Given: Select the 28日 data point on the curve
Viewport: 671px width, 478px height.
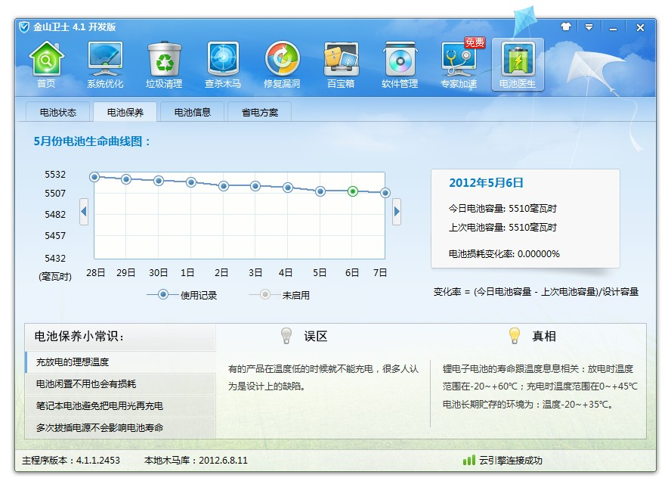Looking at the screenshot, I should point(94,177).
